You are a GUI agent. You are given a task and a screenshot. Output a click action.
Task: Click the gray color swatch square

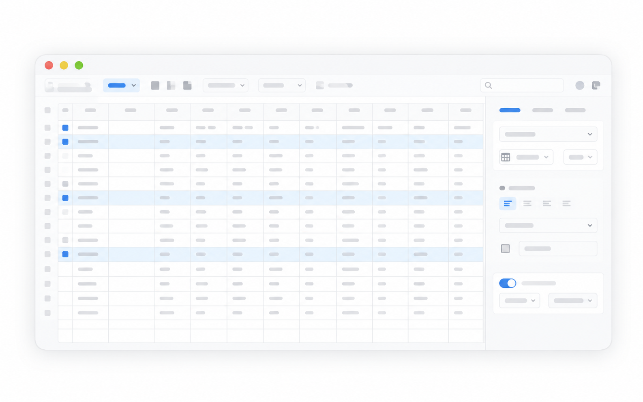click(505, 248)
